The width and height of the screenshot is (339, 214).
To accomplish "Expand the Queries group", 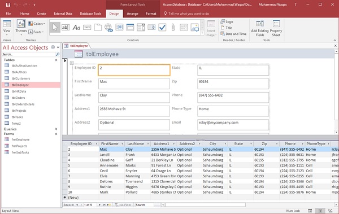I will [x=56, y=129].
